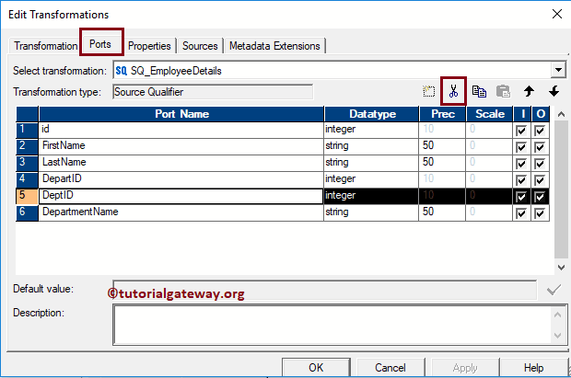Toggle Input checkbox for DeptID port
This screenshot has width=571, height=378.
(521, 197)
